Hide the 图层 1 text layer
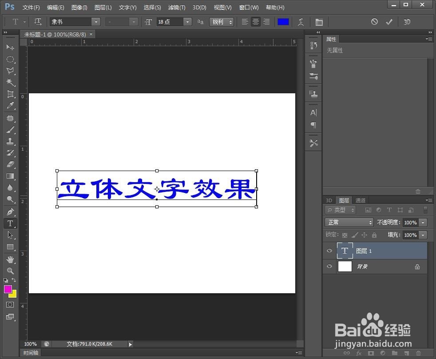 pos(329,251)
